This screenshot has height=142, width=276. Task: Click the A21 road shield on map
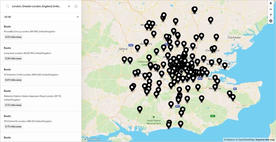(x=213, y=116)
